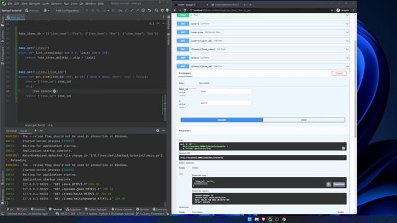Viewport: 397px width, 223px height.
Task: Click the blue Execute button
Action: tap(222, 120)
